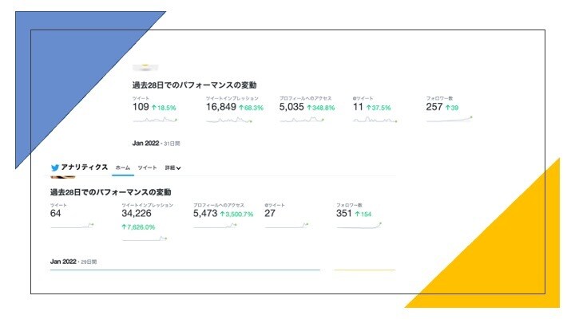Expand the 詳細 dropdown menu
The width and height of the screenshot is (575, 323).
(172, 167)
